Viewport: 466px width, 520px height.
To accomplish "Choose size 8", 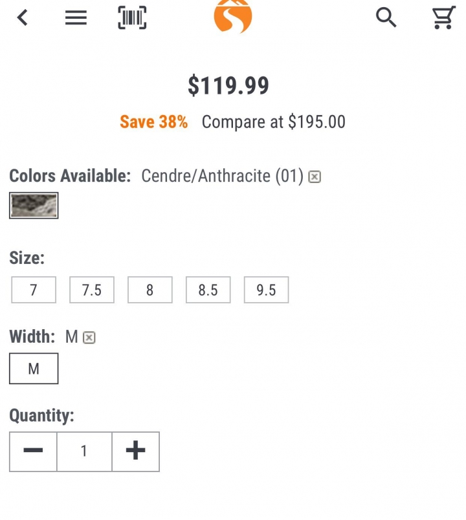I will point(150,290).
